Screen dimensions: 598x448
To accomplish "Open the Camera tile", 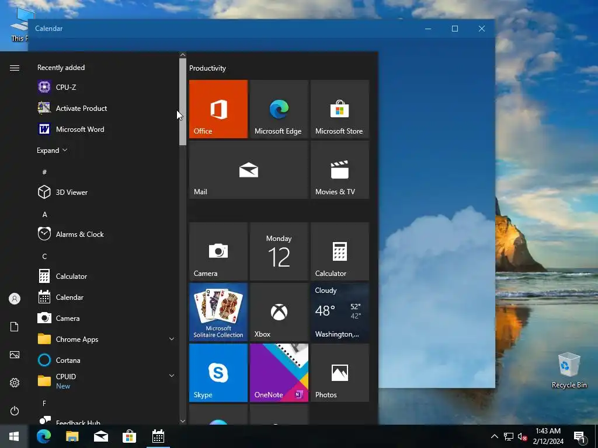I will (x=218, y=251).
